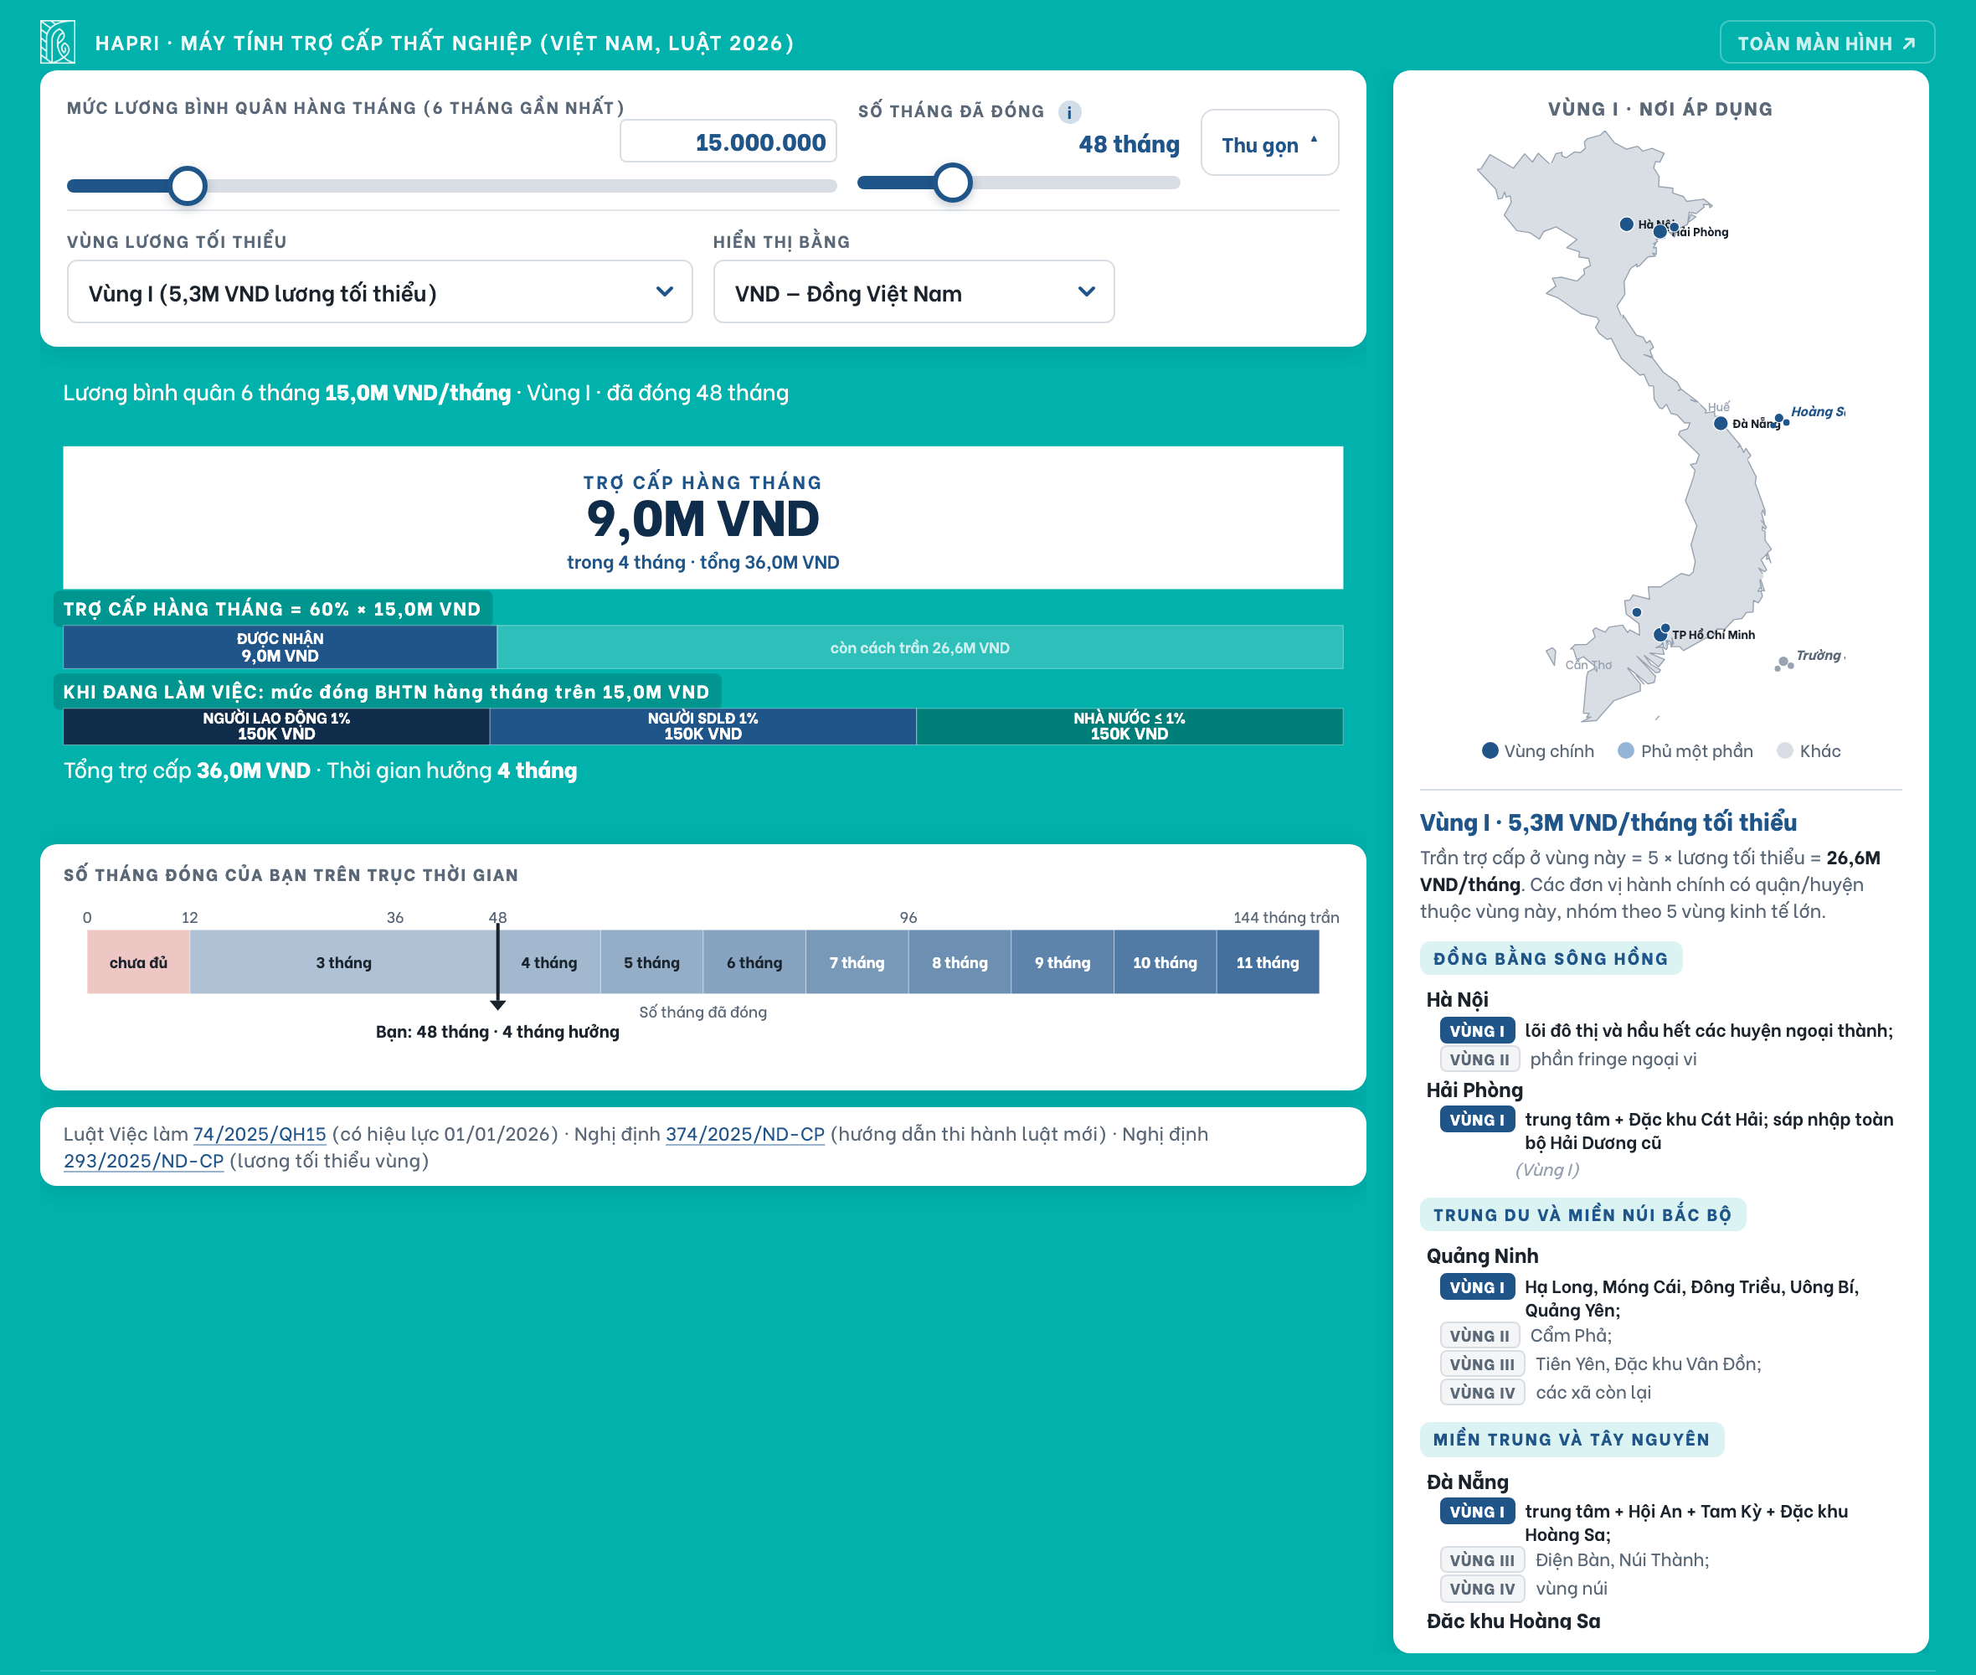The width and height of the screenshot is (1976, 1675).
Task: Click the salary input field 15.000.000
Action: [728, 142]
